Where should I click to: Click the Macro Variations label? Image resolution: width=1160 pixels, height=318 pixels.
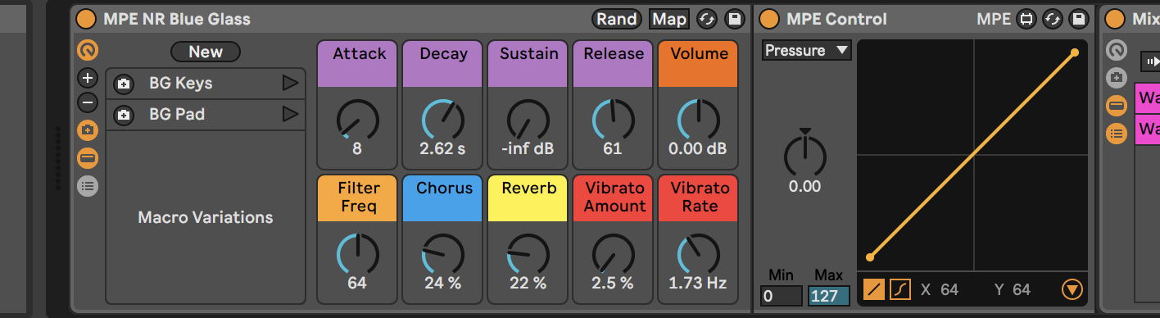click(x=206, y=217)
